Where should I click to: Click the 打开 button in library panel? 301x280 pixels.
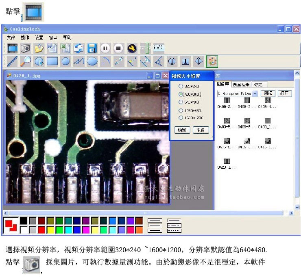[x=285, y=93]
